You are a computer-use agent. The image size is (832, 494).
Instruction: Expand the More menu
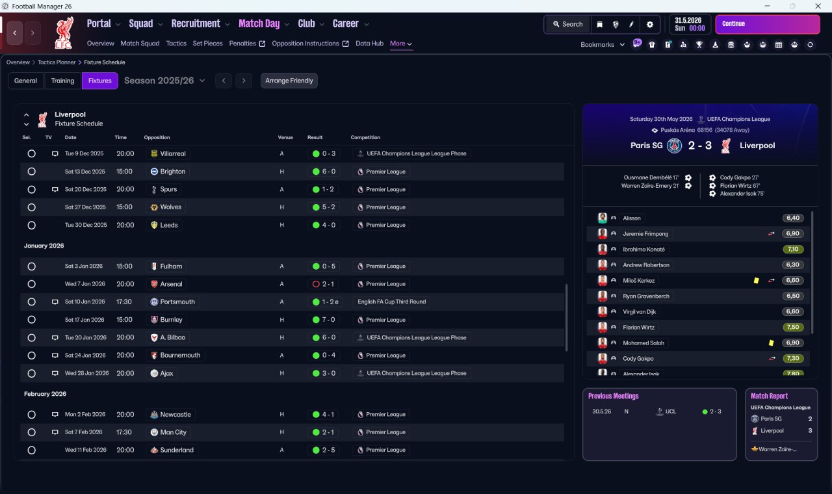coord(401,44)
